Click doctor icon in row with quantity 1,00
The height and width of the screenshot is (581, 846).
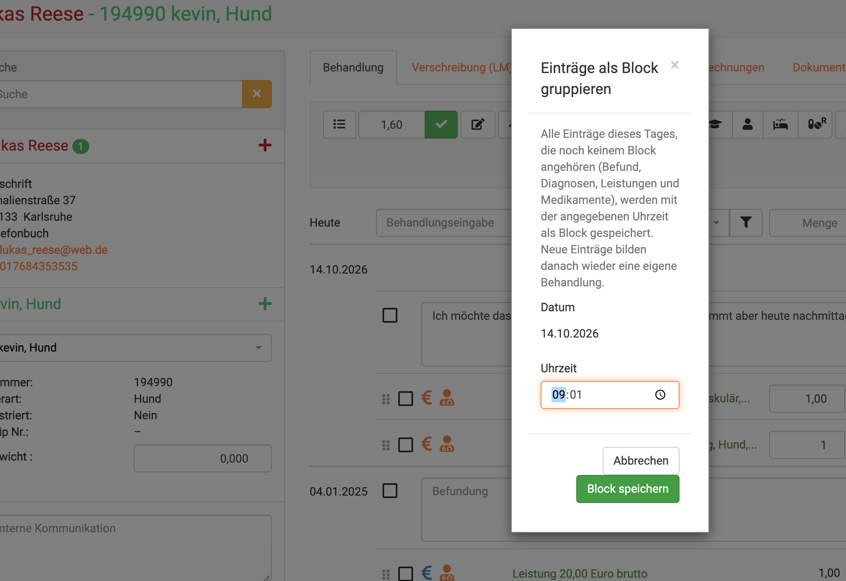[447, 398]
